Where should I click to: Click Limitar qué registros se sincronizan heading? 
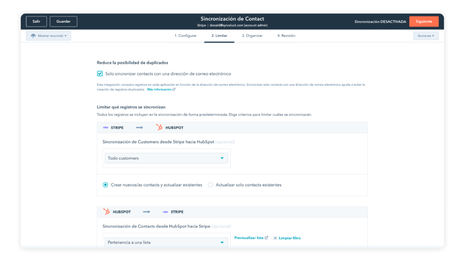[131, 107]
